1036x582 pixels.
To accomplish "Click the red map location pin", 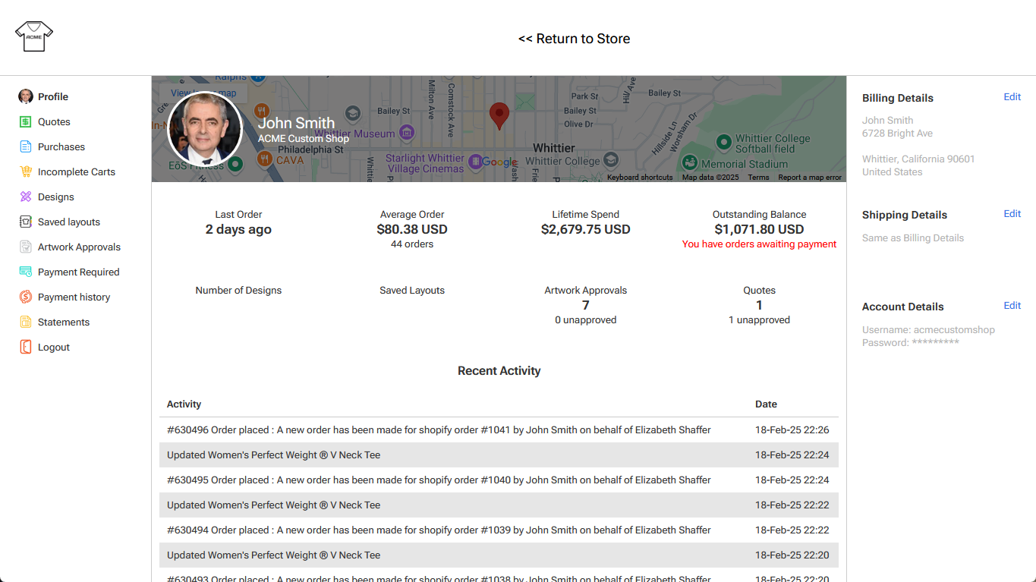I will tap(499, 116).
